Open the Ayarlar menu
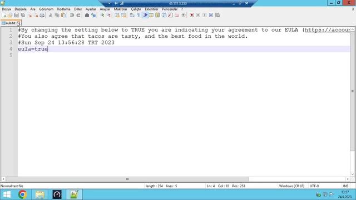Screen dimensions: 356x200 click(x=91, y=9)
